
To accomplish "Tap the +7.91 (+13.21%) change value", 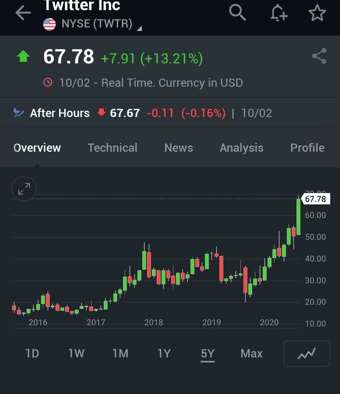I will (152, 58).
